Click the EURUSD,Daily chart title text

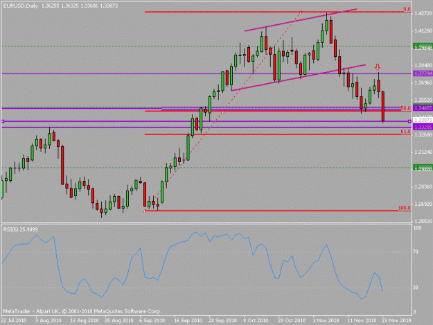20,6
